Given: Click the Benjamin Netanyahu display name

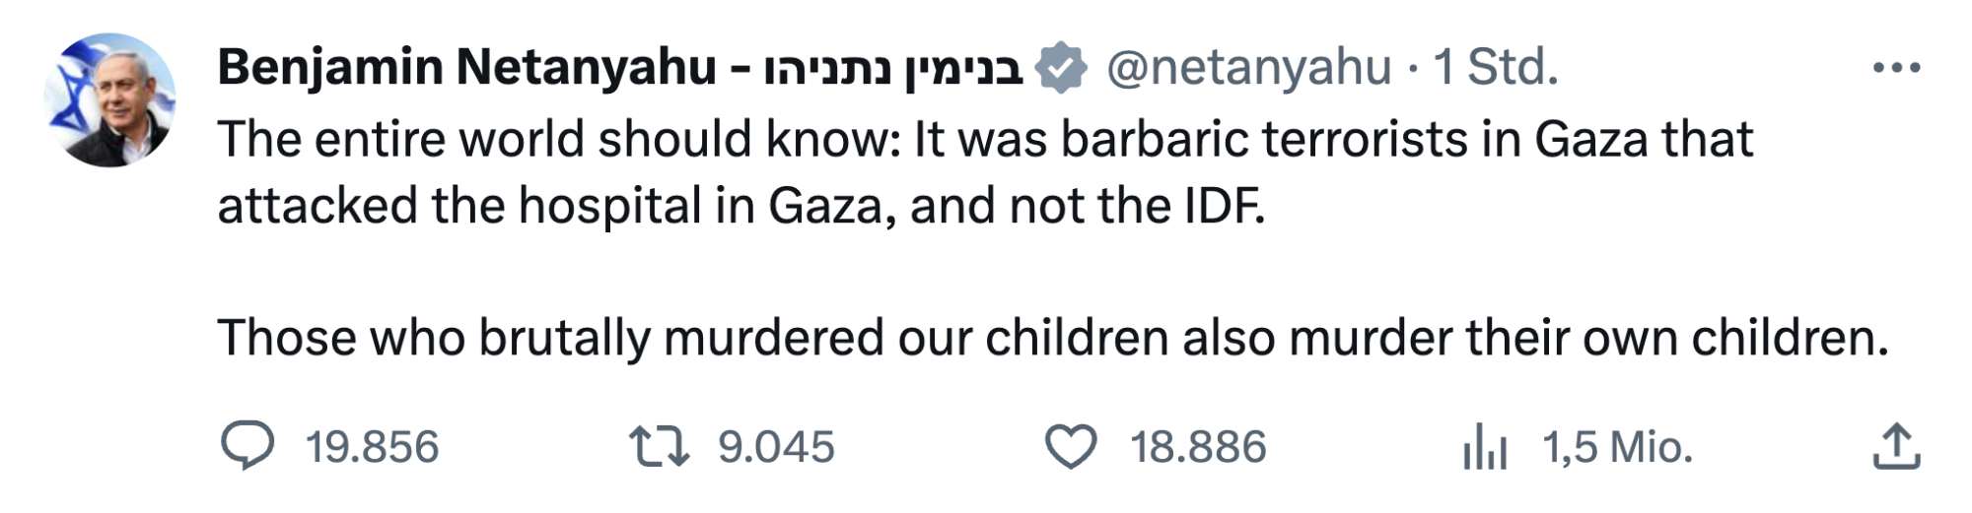Looking at the screenshot, I should [x=466, y=68].
